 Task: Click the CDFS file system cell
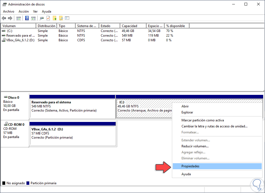[81, 40]
